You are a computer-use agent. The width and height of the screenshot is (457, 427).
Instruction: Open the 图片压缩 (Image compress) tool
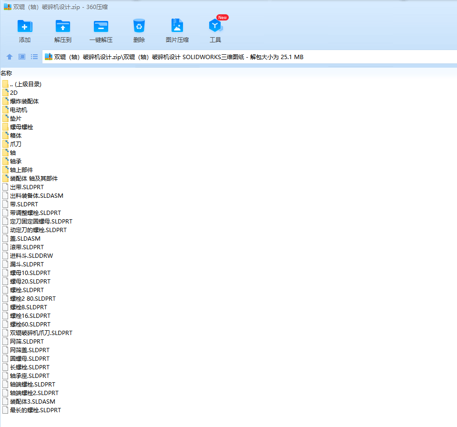177,25
